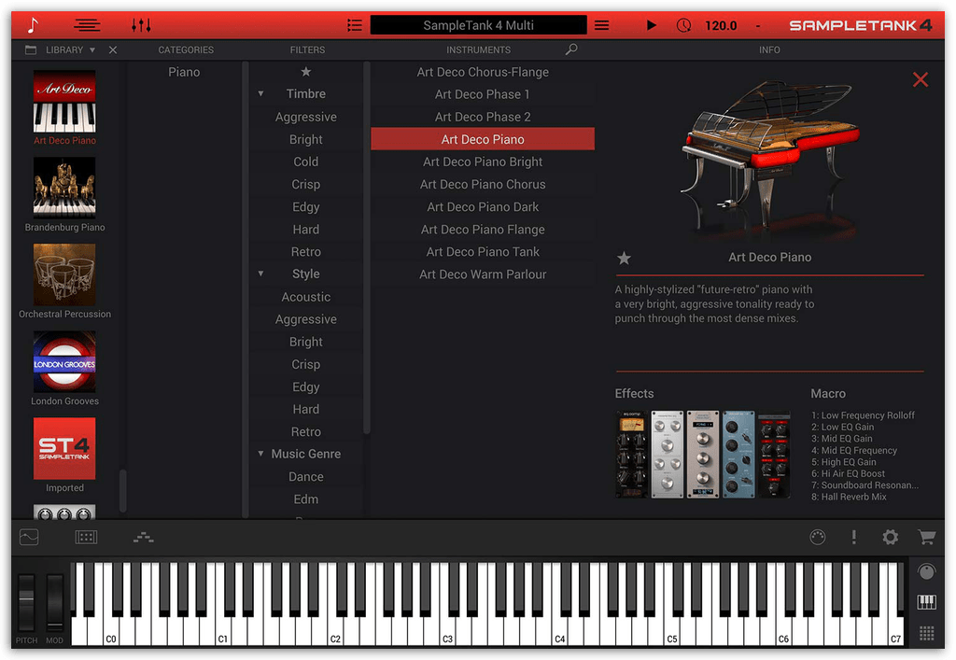Screen dimensions: 956x660
Task: Toggle the Edm genre filter
Action: [306, 499]
